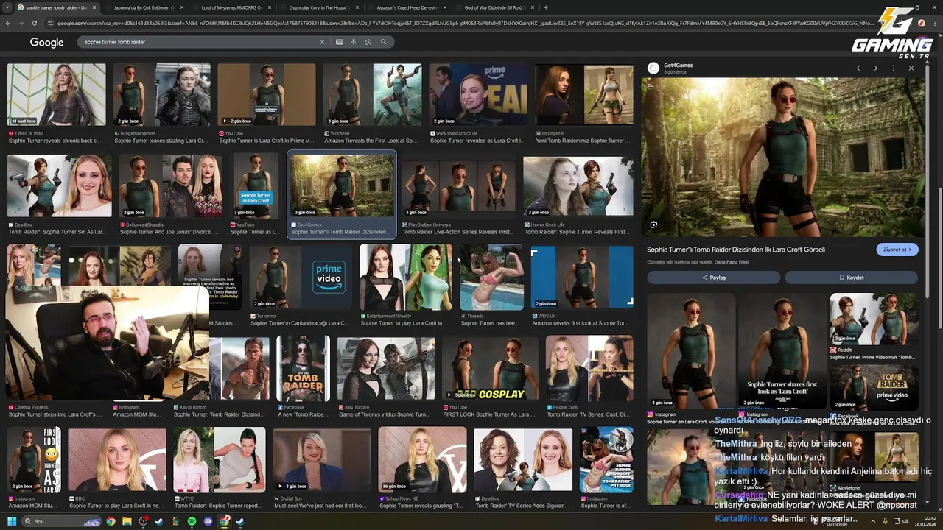Go forward in browser history

(21, 23)
